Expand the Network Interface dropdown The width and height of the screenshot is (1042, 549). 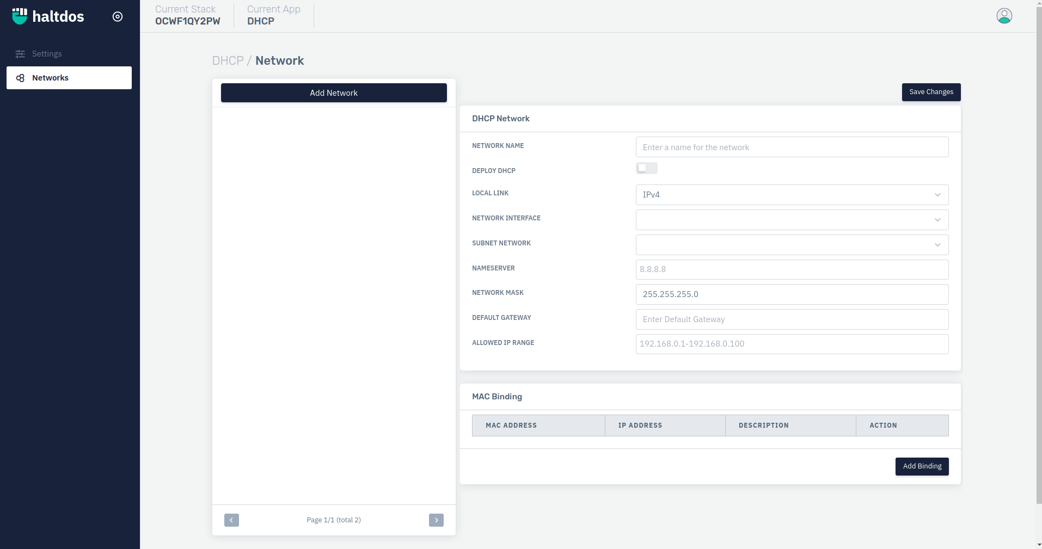pyautogui.click(x=792, y=220)
